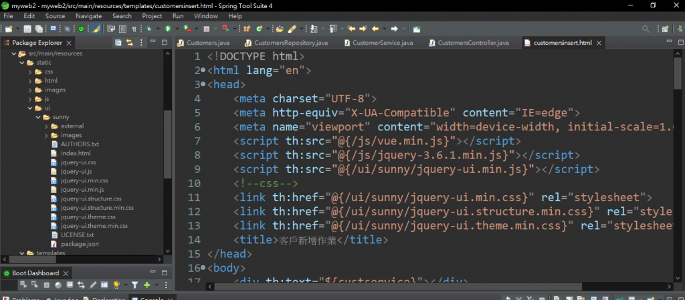
Task: Click the Save icon in toolbar
Action: [x=27, y=29]
